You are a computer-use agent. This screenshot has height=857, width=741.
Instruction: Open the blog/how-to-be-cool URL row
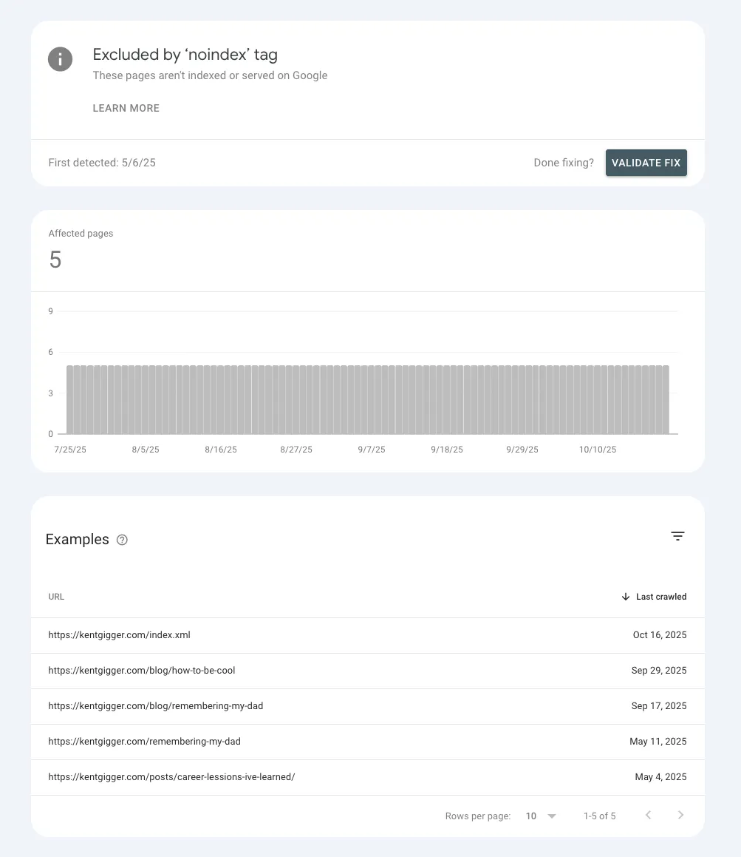(x=142, y=671)
